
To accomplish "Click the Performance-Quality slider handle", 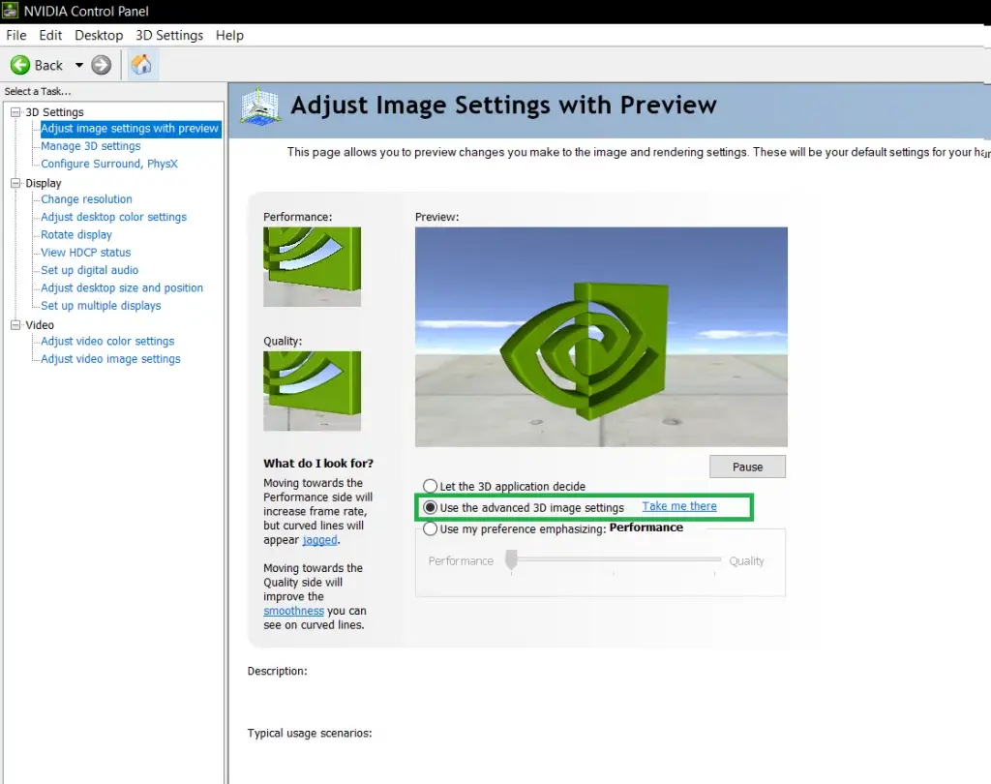I will (x=511, y=559).
